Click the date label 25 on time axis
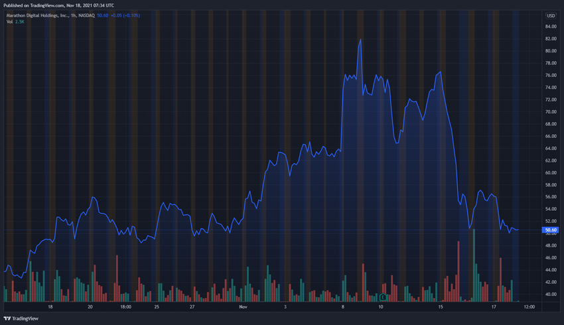 pyautogui.click(x=157, y=307)
